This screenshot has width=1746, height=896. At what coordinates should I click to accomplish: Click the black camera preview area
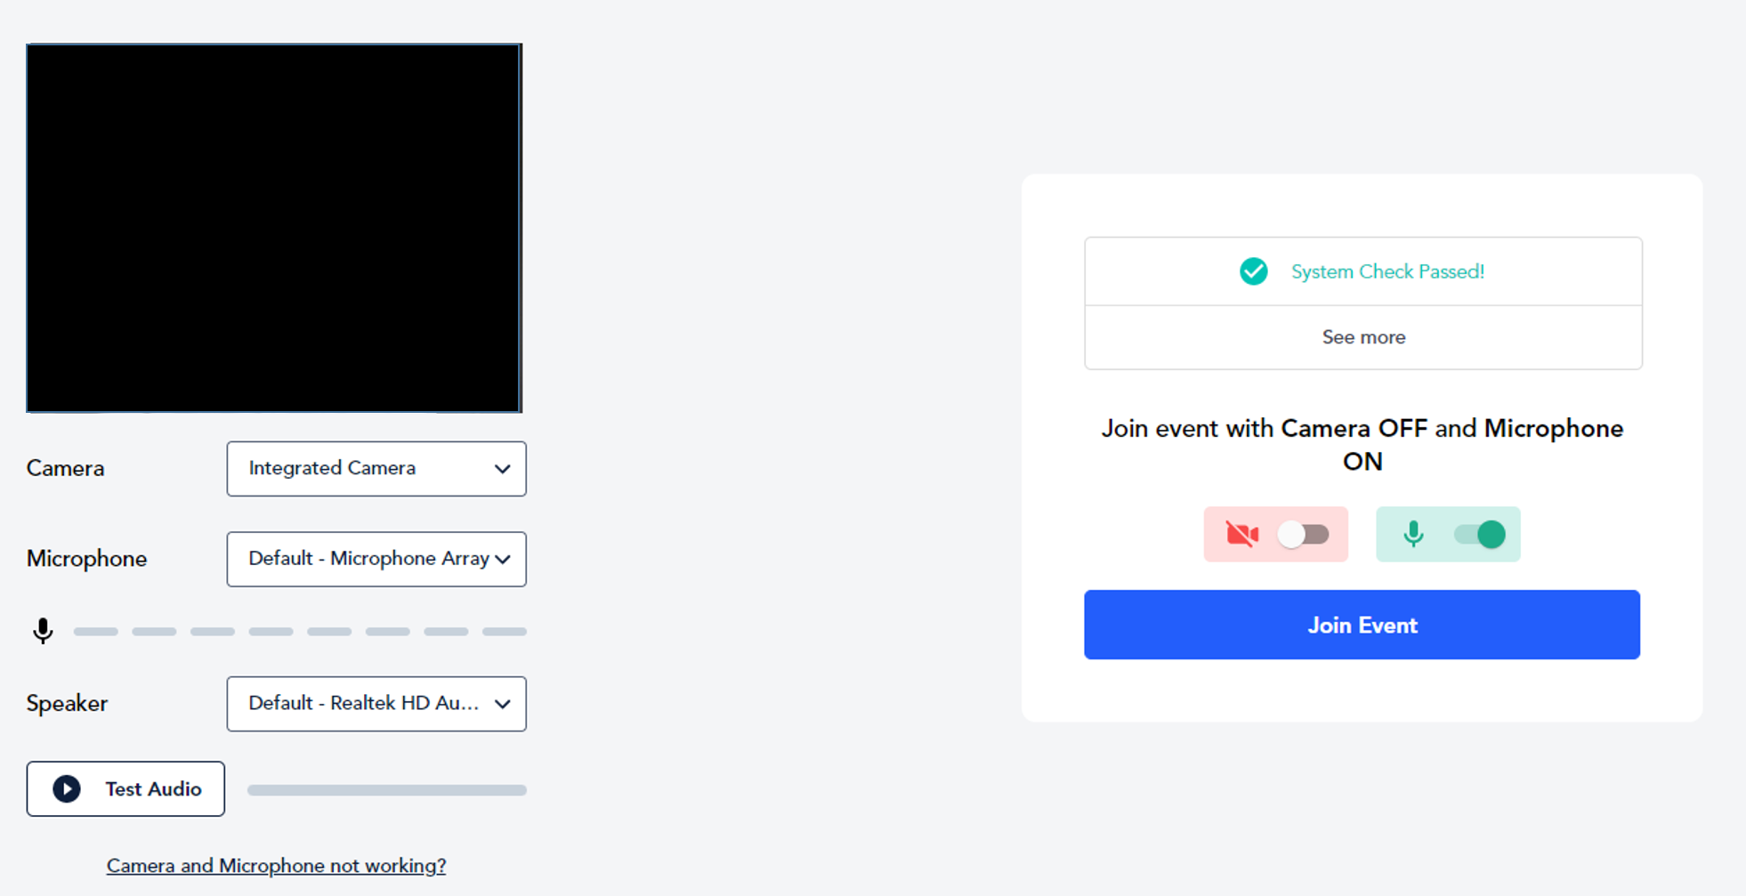pyautogui.click(x=274, y=228)
